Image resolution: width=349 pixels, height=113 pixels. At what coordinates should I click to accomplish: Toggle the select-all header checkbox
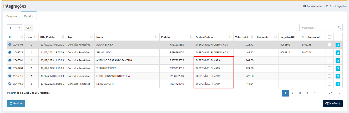(x=330, y=37)
